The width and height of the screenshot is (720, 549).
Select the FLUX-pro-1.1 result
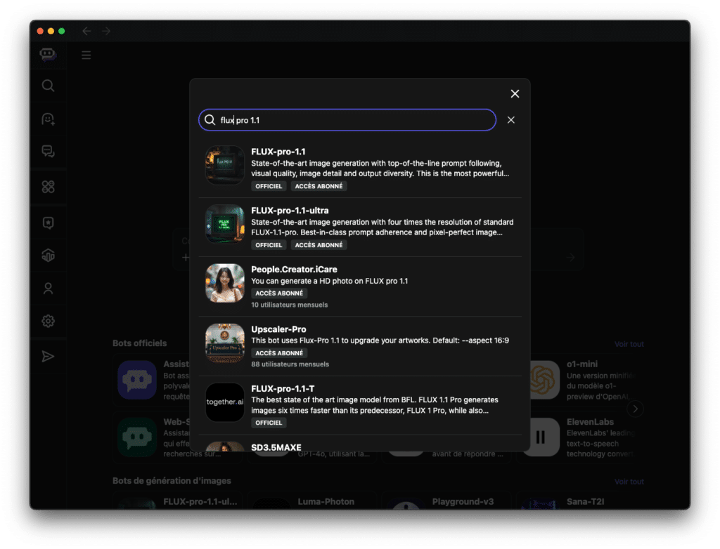tap(361, 168)
